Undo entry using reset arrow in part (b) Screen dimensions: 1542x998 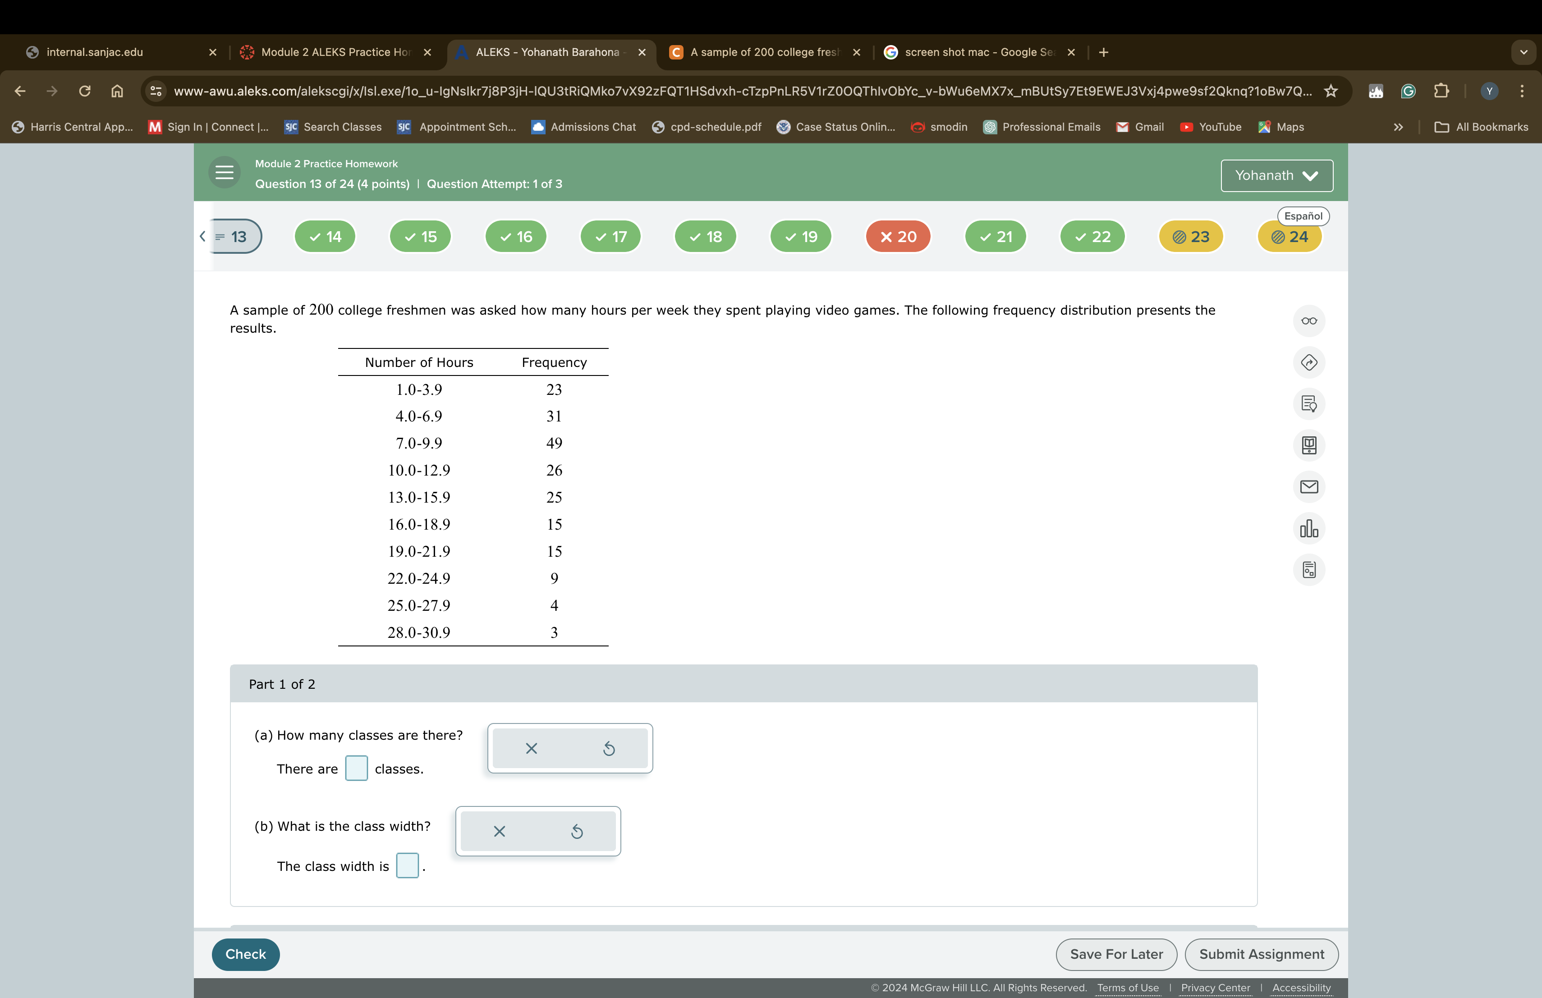577,832
